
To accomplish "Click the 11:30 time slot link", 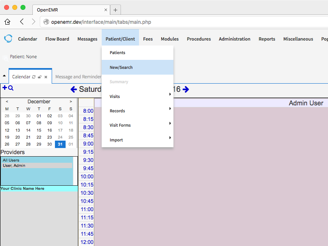I will [87, 226].
